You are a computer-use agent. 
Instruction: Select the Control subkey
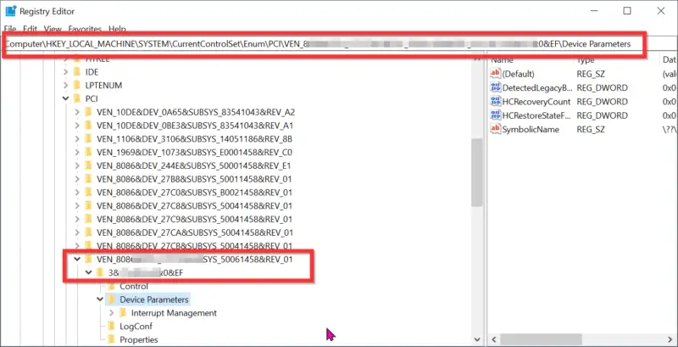point(134,286)
